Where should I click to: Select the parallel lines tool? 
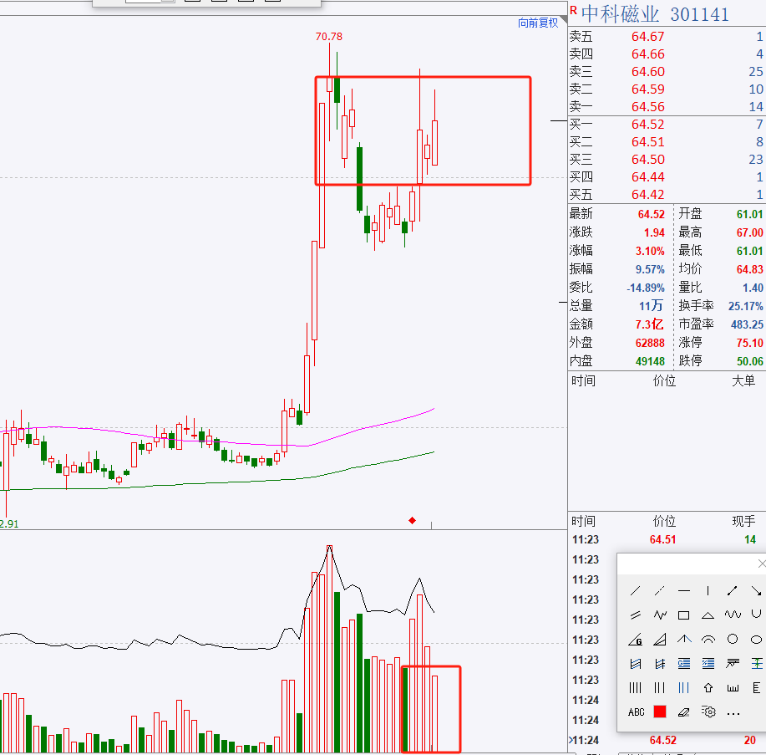pyautogui.click(x=635, y=615)
